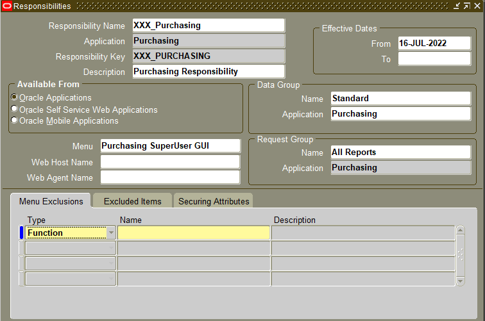Click the blue record indicator of first row
485x321 pixels.
tap(21, 233)
